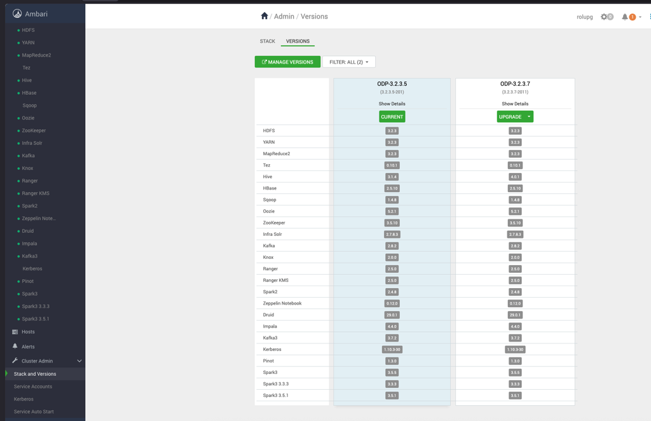This screenshot has height=421, width=651.
Task: Click the Ambari logo icon
Action: tap(17, 14)
